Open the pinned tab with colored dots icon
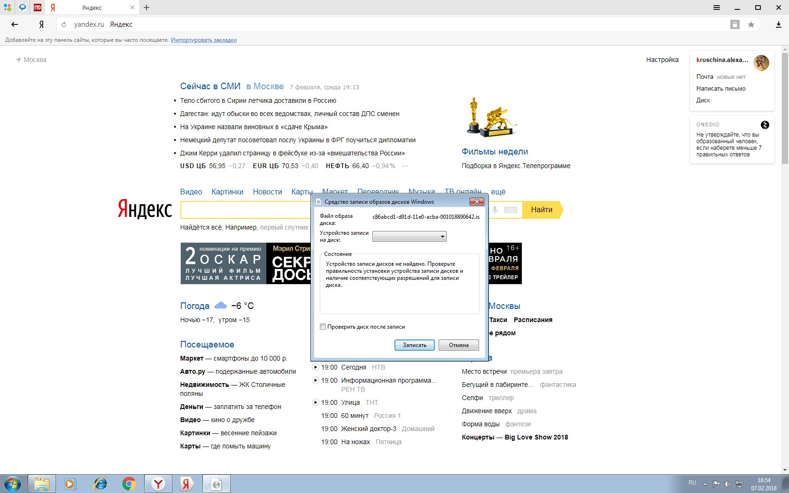This screenshot has height=493, width=789. click(x=8, y=8)
